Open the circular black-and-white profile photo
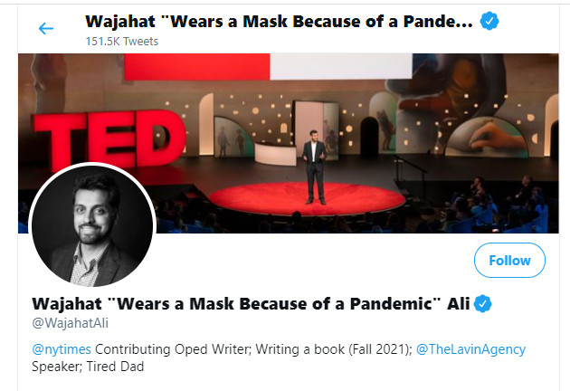Viewport: 570px width, 391px height. [92, 225]
